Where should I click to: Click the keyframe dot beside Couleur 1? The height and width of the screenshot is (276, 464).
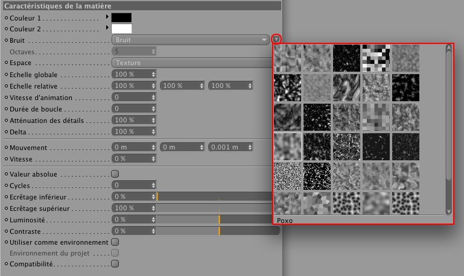coord(6,18)
